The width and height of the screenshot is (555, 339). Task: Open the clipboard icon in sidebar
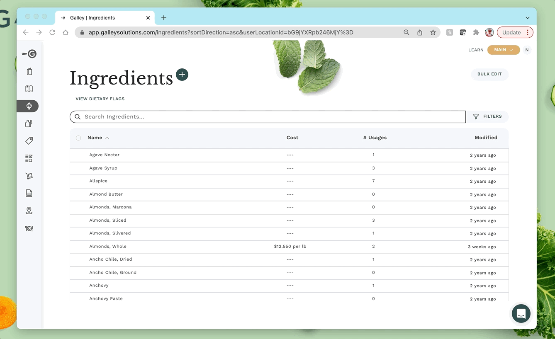[29, 71]
